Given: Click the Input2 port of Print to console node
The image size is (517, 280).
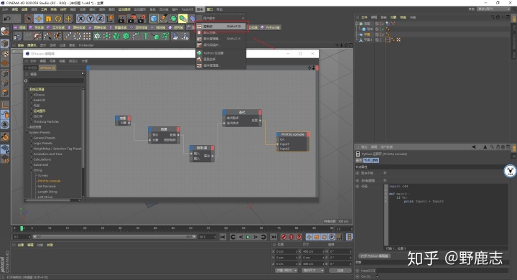Looking at the screenshot, I should pyautogui.click(x=278, y=149).
